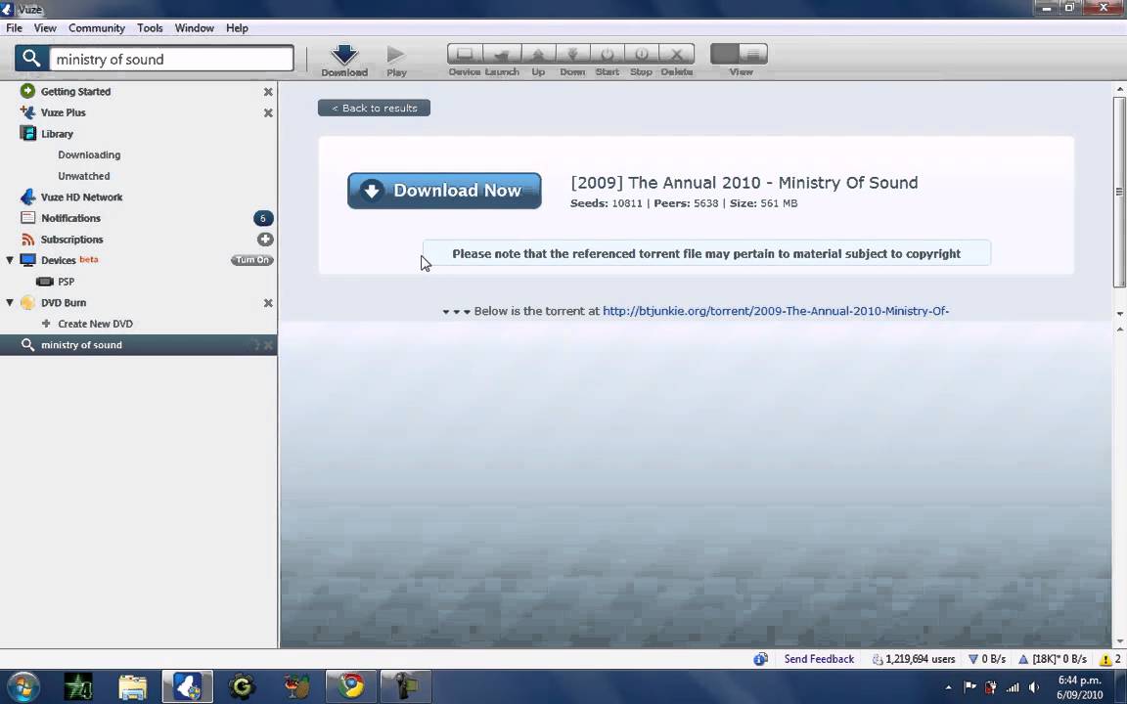Turn On the Devices feature
Screen dimensions: 1127x704
tap(252, 260)
